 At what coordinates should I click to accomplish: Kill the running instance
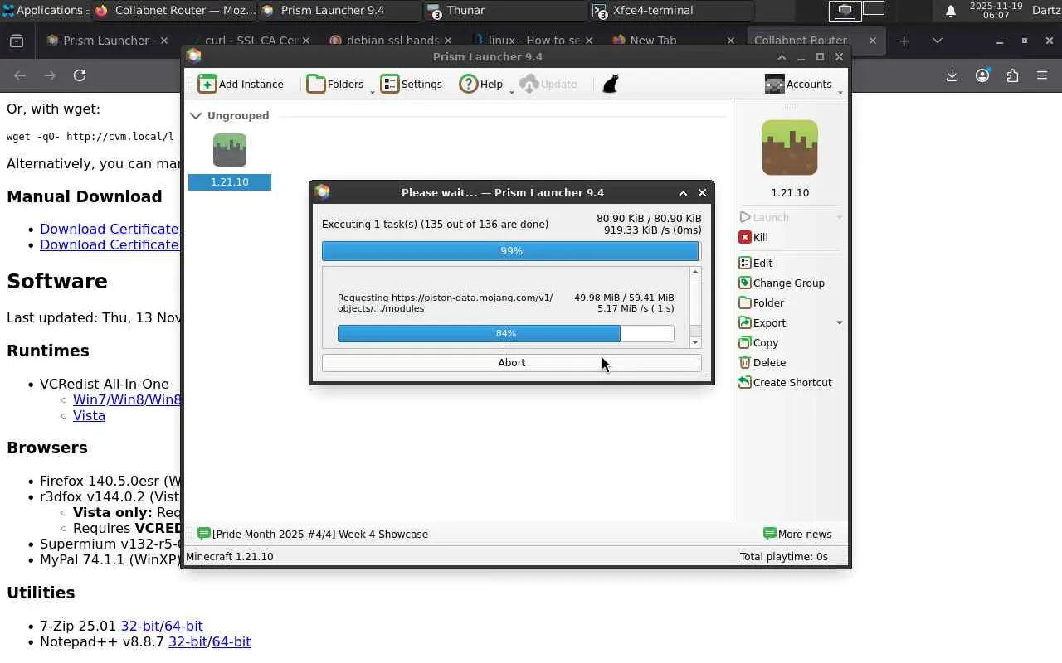(753, 237)
